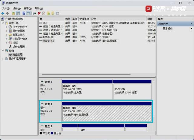Screen dimensions: 194x140
Task: Click the Up one level folder icon
Action: (13, 13)
